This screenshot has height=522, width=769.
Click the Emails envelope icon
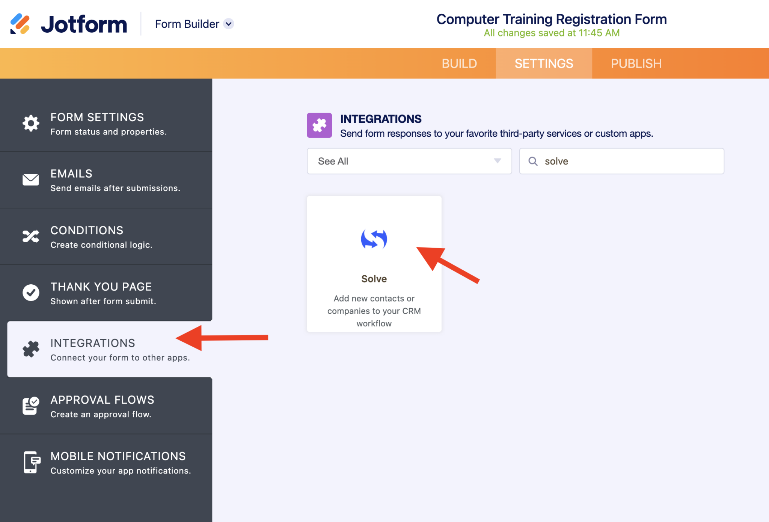[x=30, y=180]
